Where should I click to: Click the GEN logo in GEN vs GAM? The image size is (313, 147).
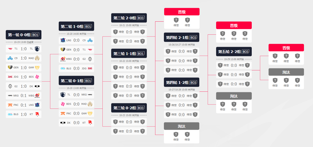(10, 67)
